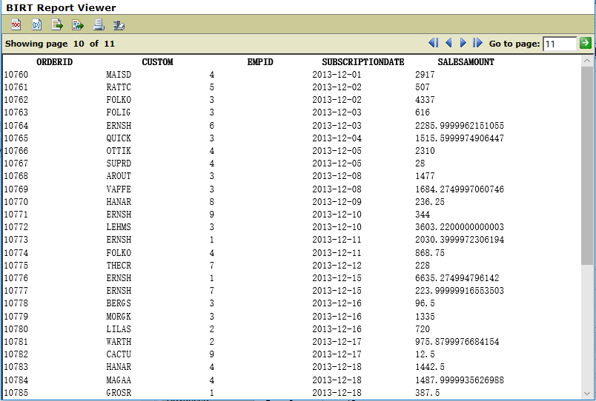This screenshot has height=401, width=596.
Task: Toggle the table of contents icon
Action: point(16,25)
